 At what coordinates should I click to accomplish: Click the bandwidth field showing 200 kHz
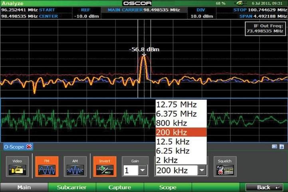[x=177, y=170]
